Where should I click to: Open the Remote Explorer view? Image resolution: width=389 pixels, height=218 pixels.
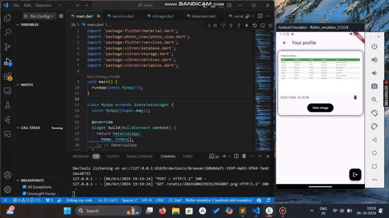8,91
